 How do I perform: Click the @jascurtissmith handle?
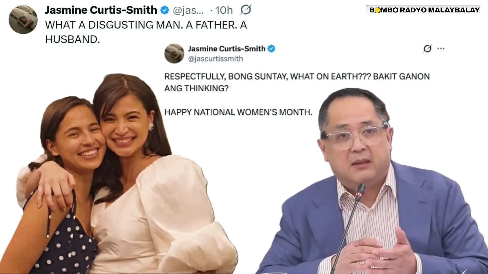click(216, 59)
